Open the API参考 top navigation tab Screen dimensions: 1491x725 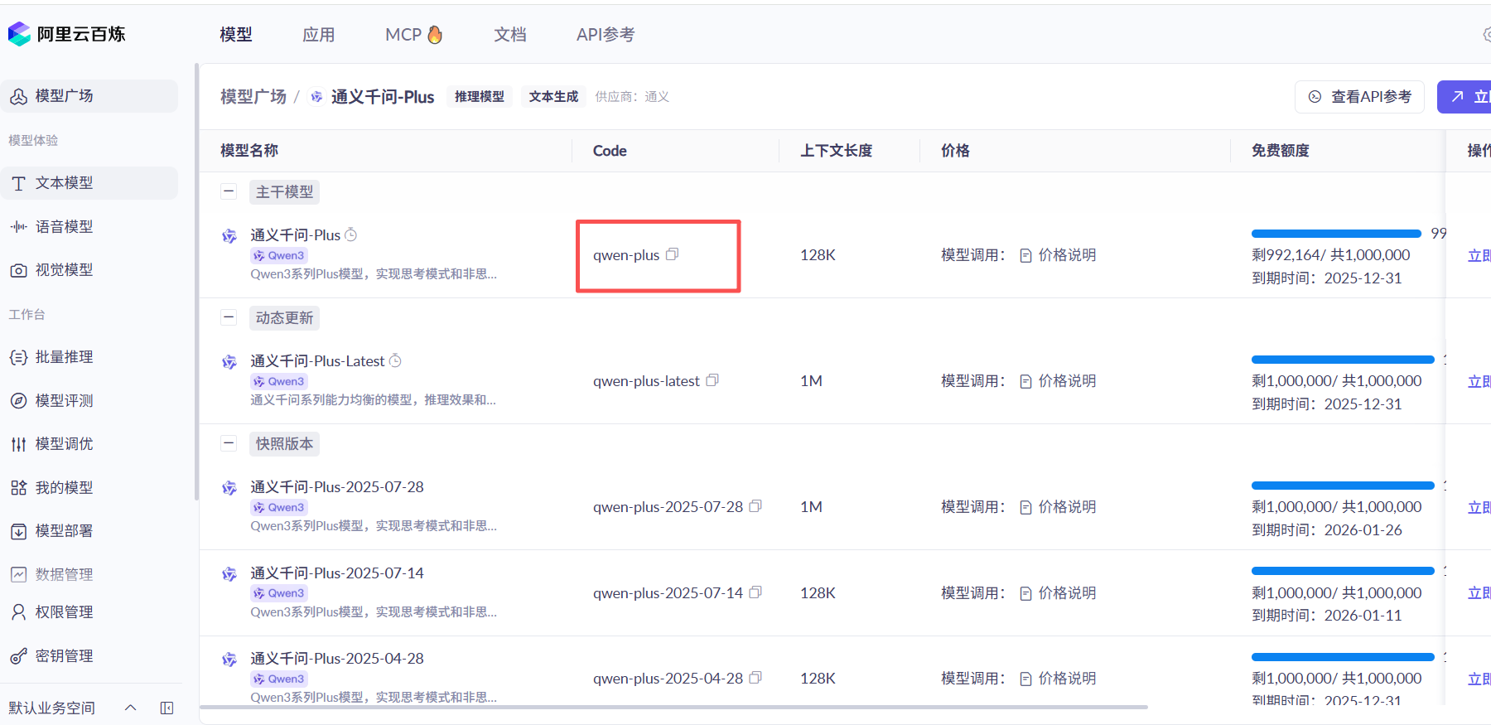pyautogui.click(x=606, y=34)
